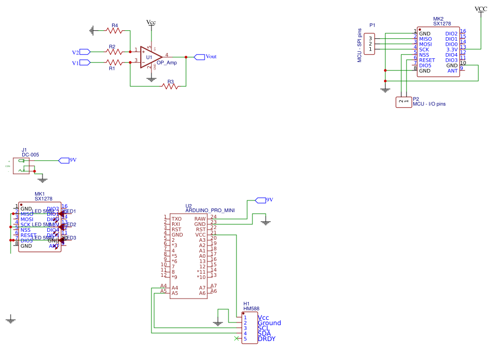Select the OP_Amp symbol U1
The image size is (493, 349).
coord(150,57)
